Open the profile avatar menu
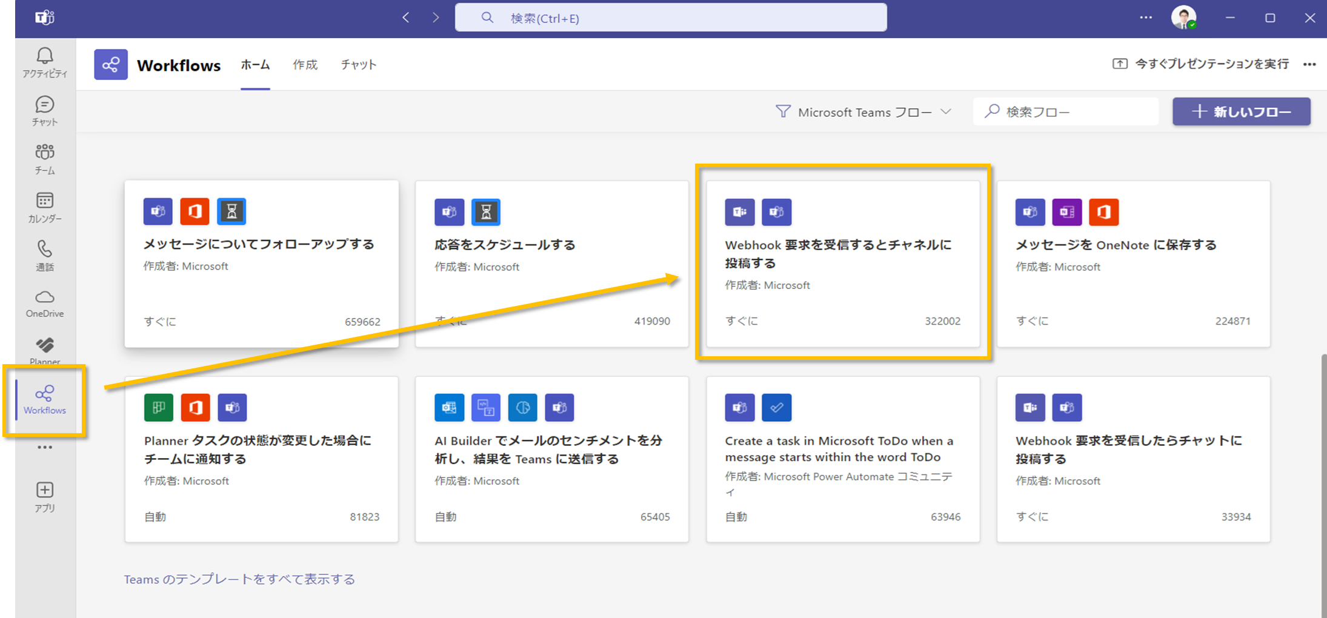The height and width of the screenshot is (618, 1327). (1183, 18)
